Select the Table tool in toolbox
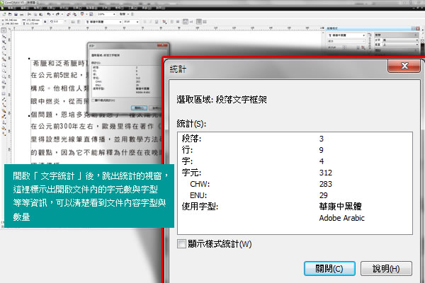 [x=4, y=93]
